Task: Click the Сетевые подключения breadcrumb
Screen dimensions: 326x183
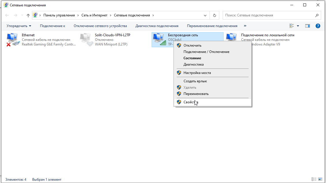Action: [132, 15]
